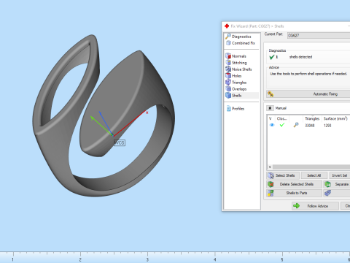Click the Clos... column header
350x263 pixels.
[282, 118]
